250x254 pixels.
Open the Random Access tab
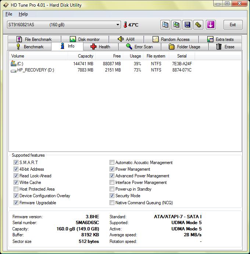coord(171,39)
